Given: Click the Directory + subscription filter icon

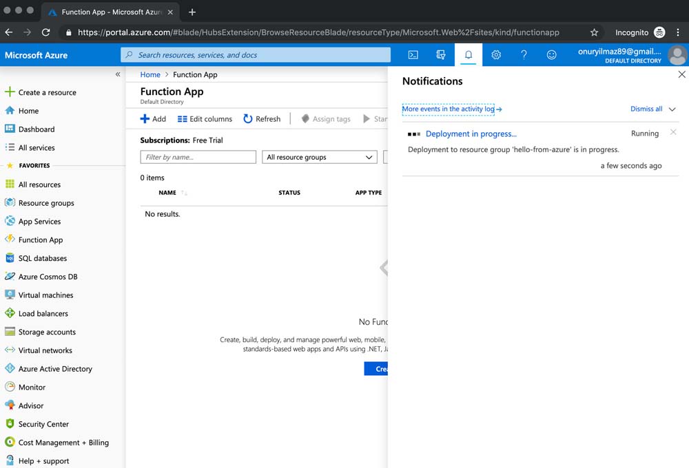Looking at the screenshot, I should (x=441, y=55).
